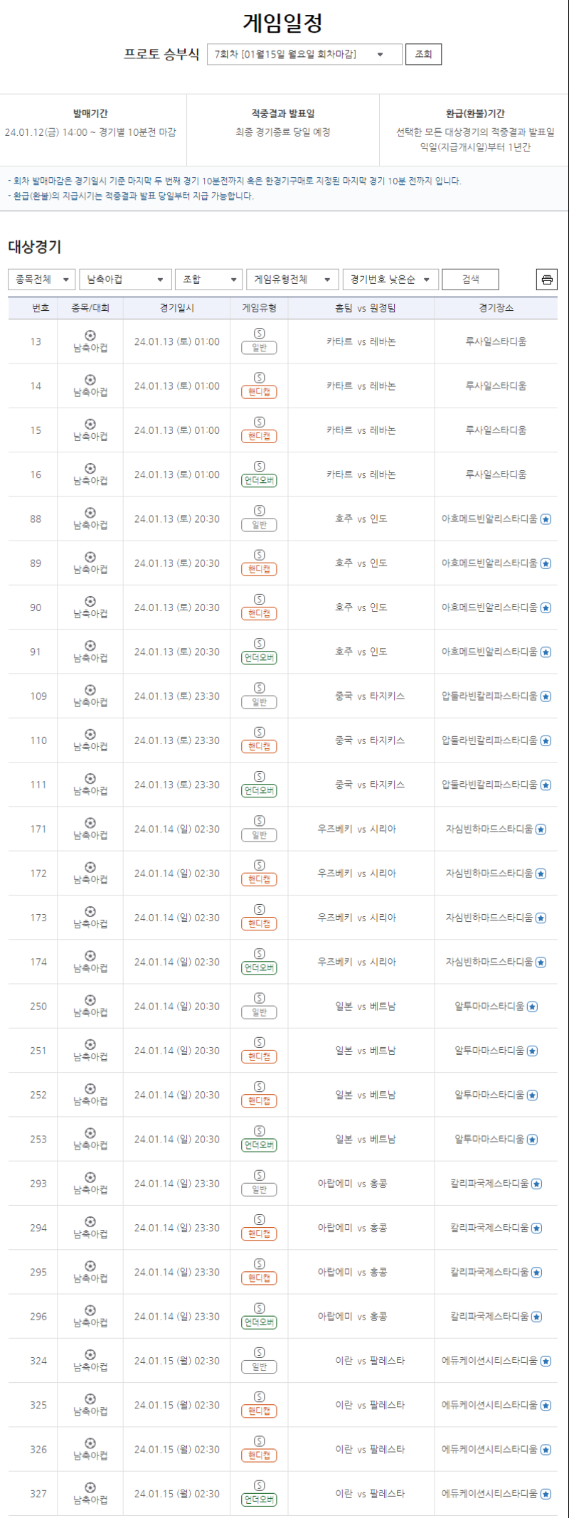The image size is (569, 1518).
Task: Click the 조회 lookup button
Action: [x=423, y=54]
